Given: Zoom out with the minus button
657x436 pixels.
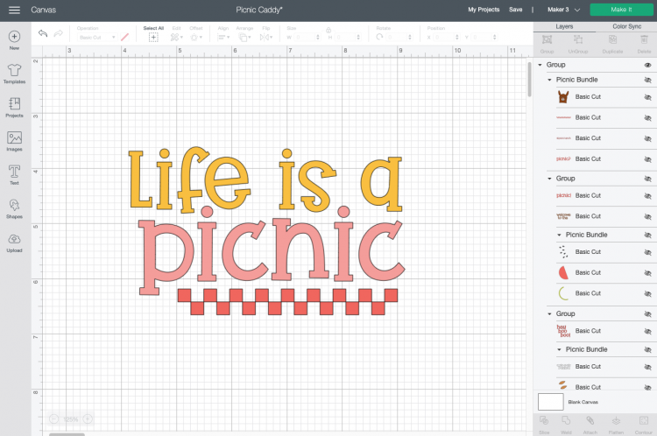Looking at the screenshot, I should click(53, 418).
